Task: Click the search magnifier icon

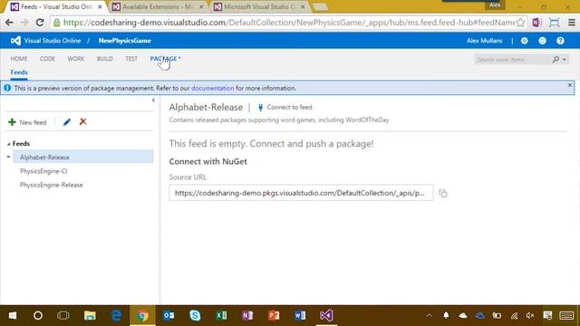Action: tap(556, 59)
